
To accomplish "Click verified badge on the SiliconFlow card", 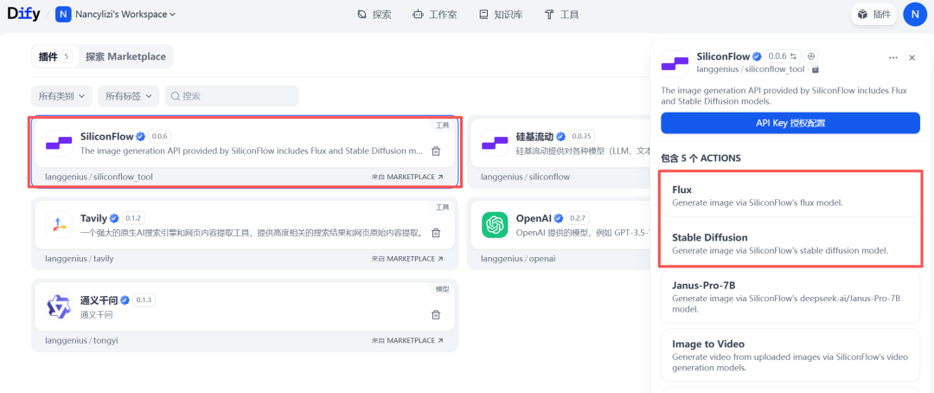I will (x=141, y=136).
